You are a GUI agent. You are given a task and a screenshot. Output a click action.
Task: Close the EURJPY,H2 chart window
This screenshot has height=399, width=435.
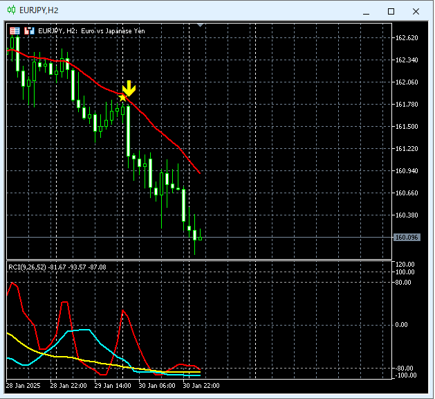tap(416, 11)
